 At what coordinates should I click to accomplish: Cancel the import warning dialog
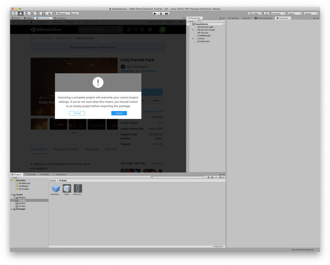[x=77, y=113]
